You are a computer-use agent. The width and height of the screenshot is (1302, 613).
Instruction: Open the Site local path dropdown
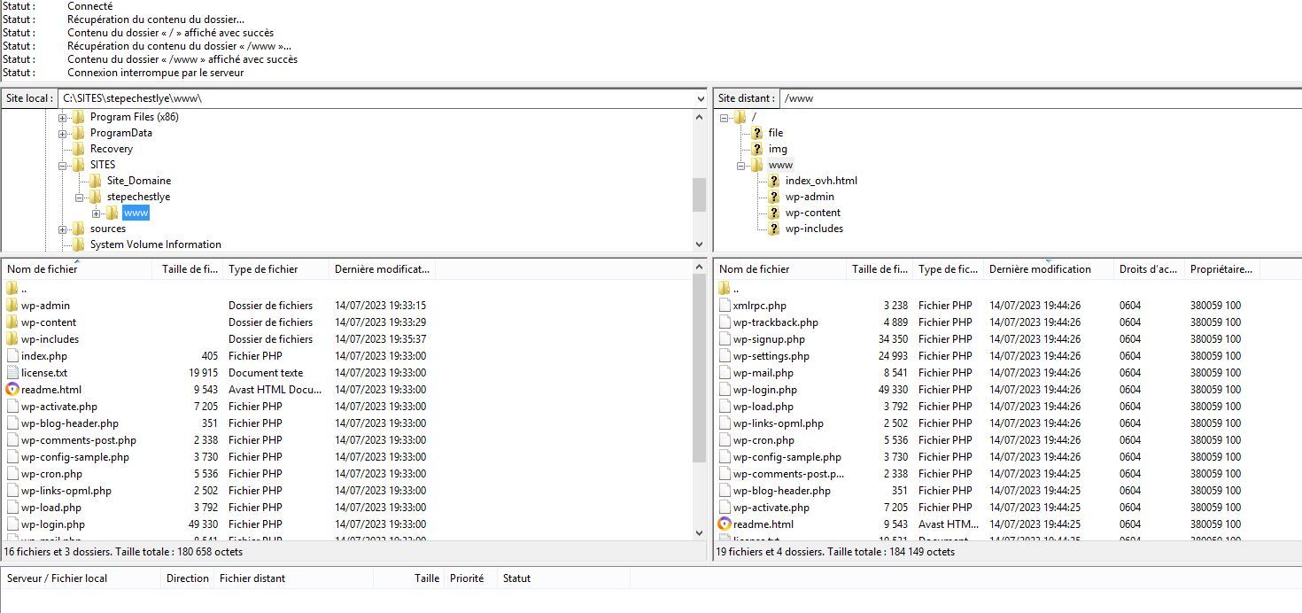pos(699,98)
